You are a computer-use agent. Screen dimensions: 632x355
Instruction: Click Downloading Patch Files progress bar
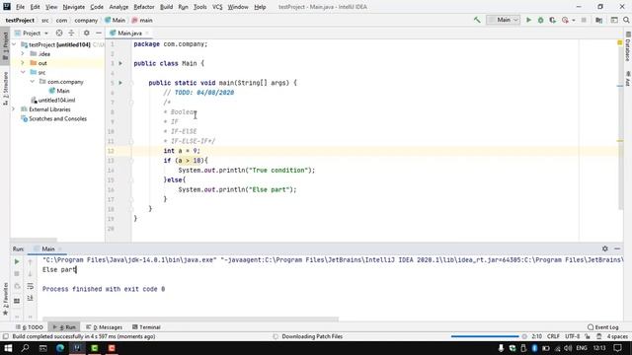point(485,336)
